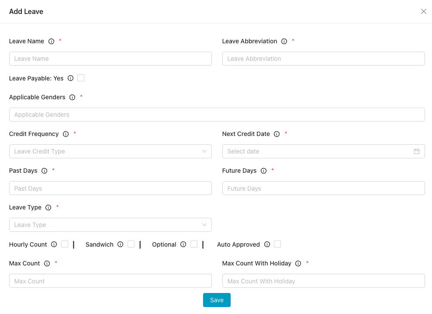Click the Leave Type info icon
This screenshot has height=314, width=432.
[x=48, y=207]
